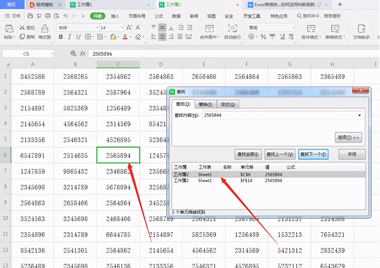This screenshot has width=380, height=268.
Task: Undo the last action
Action: pyautogui.click(x=65, y=16)
